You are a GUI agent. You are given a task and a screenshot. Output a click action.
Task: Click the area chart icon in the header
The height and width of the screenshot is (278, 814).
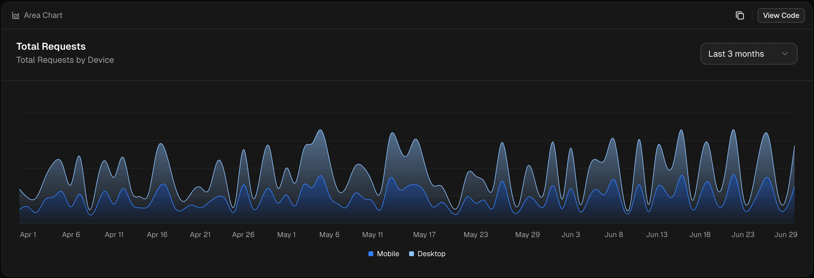tap(15, 15)
